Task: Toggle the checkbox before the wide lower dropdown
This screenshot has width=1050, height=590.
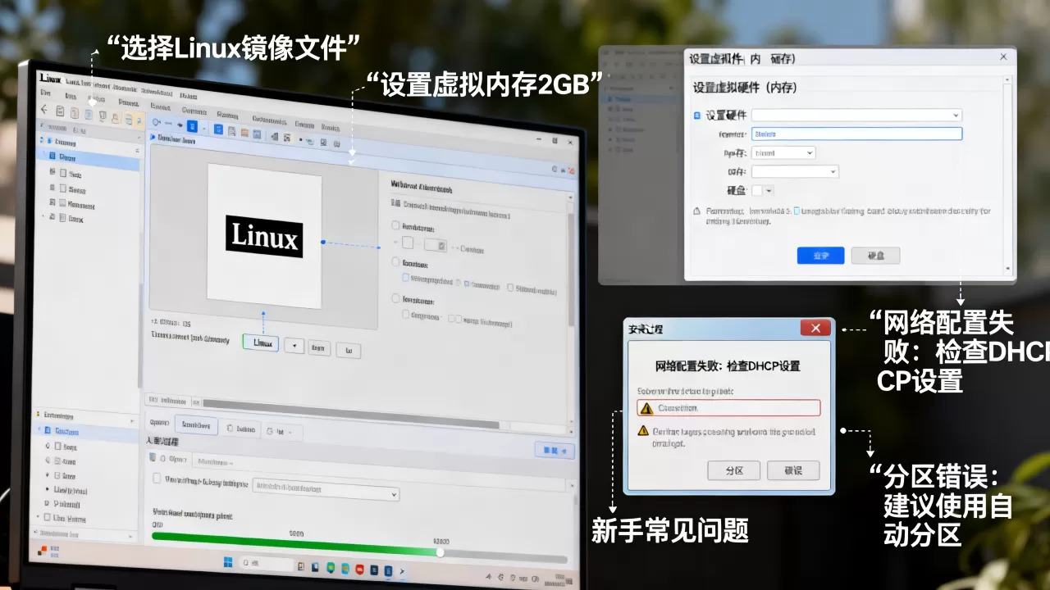Action: pyautogui.click(x=157, y=478)
